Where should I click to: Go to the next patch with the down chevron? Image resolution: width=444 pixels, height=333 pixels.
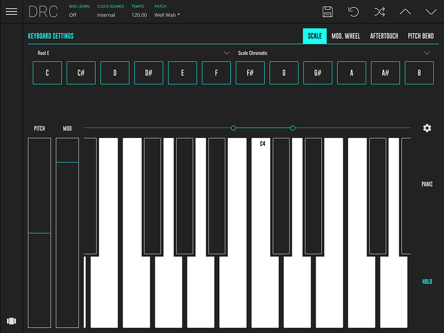(x=431, y=12)
